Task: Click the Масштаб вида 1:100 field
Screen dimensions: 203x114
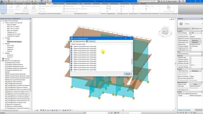Action: pos(195,33)
